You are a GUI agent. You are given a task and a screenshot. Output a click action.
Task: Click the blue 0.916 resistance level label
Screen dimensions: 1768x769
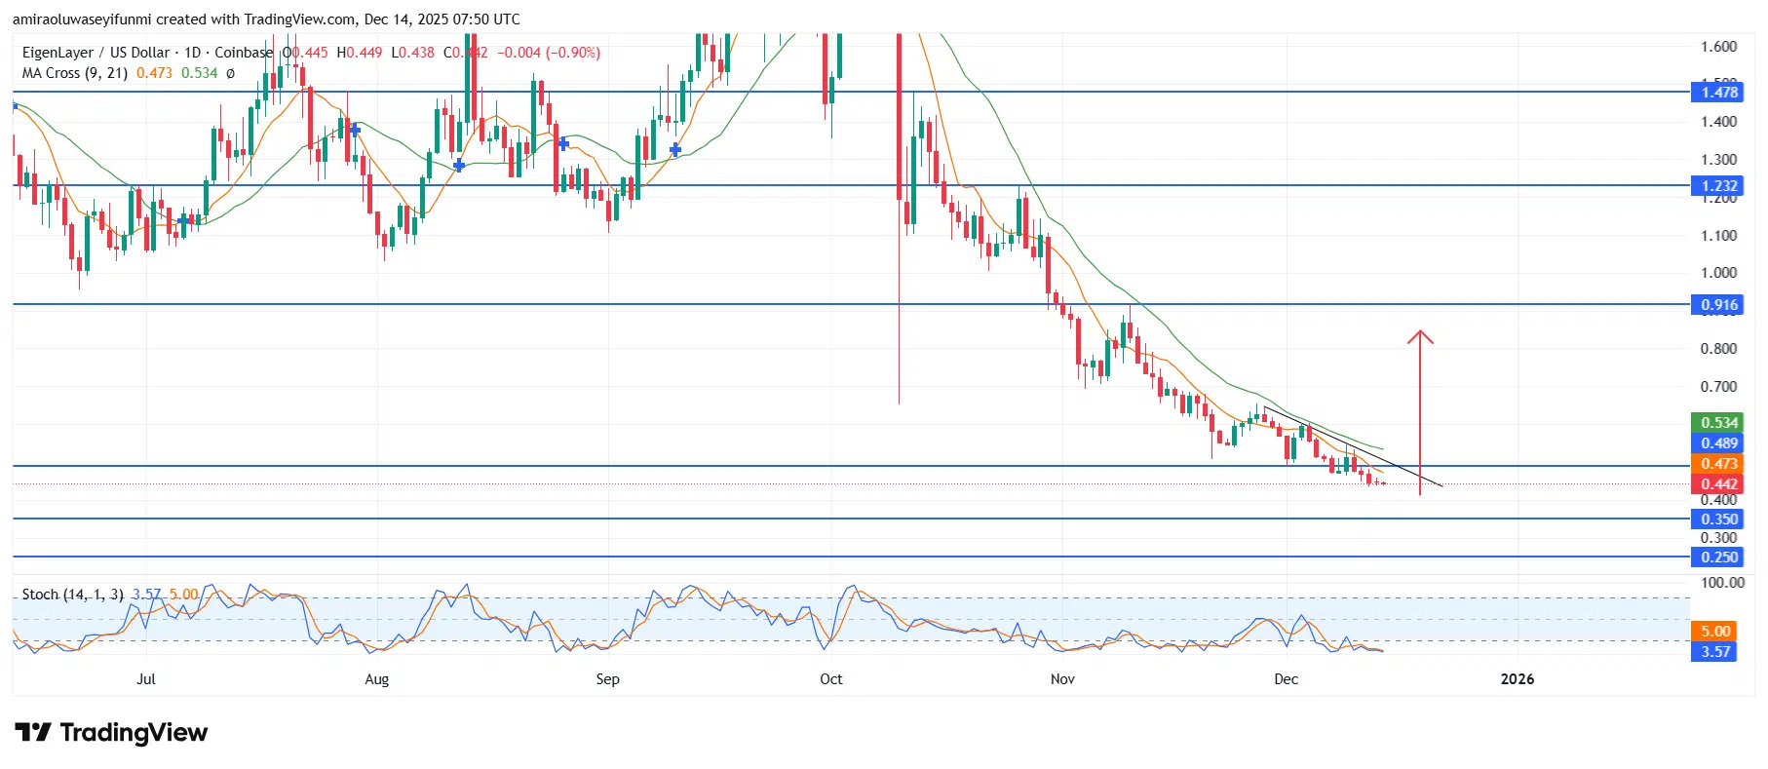[1718, 305]
